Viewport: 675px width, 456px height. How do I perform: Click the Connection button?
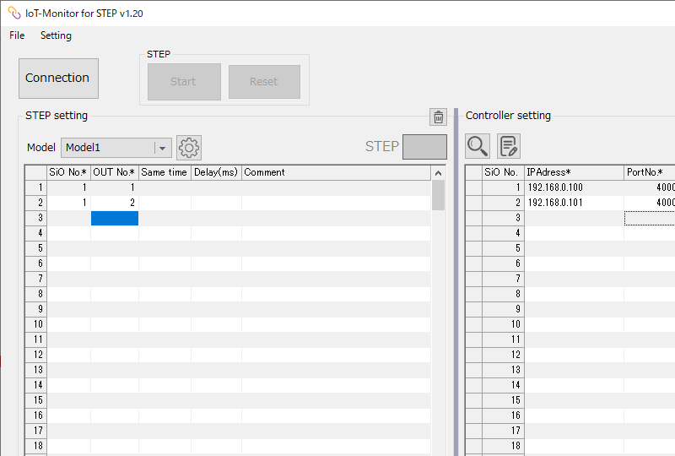tap(58, 79)
